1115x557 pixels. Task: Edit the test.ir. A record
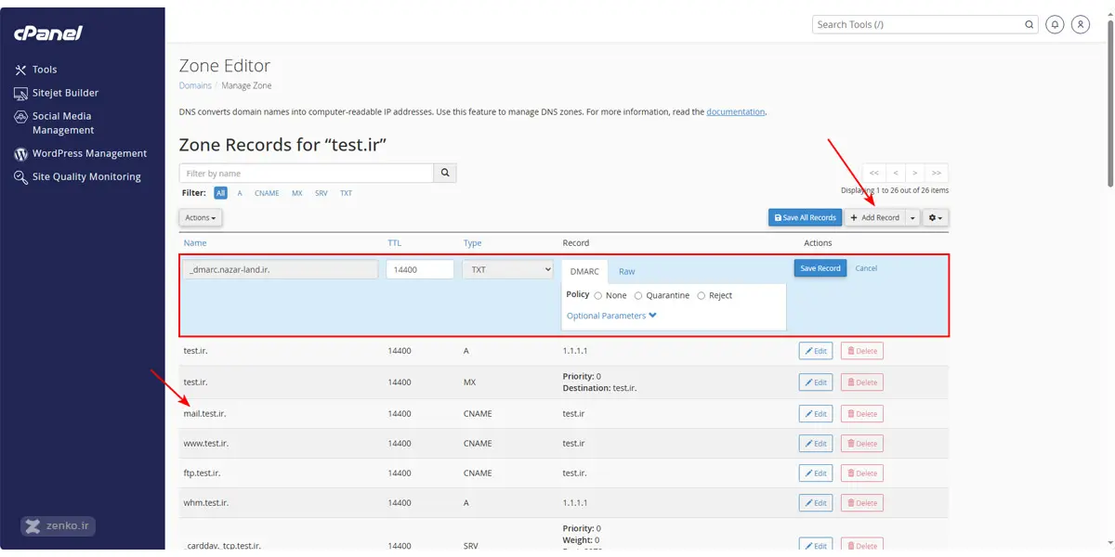[x=816, y=351]
